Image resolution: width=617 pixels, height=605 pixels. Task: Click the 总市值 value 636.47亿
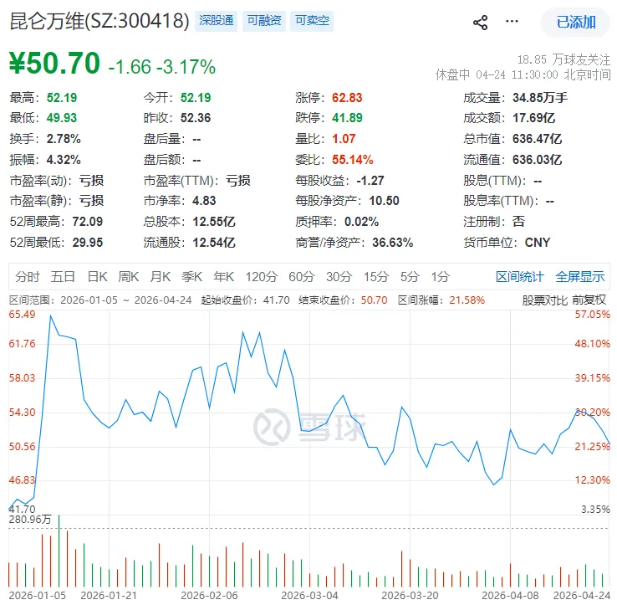[537, 139]
